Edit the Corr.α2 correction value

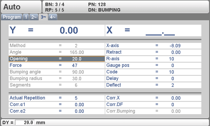pyautogui.click(x=79, y=111)
